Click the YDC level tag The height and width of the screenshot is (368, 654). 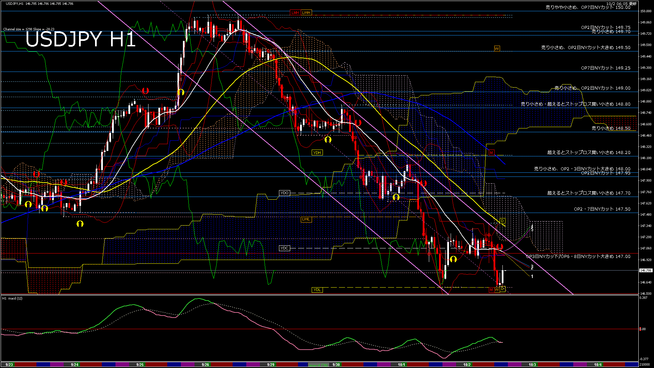(x=284, y=248)
